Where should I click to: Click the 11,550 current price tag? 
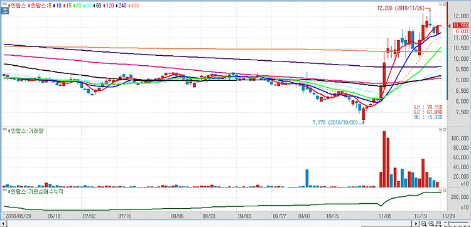coord(461,26)
